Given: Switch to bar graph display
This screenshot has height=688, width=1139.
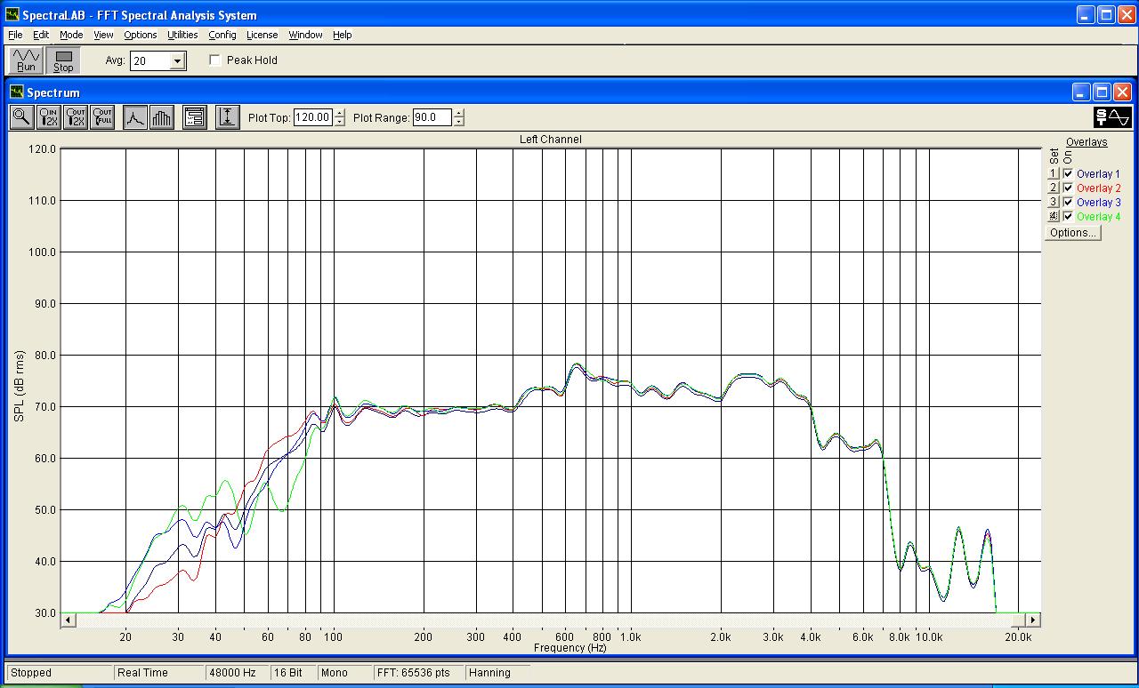Looking at the screenshot, I should (x=161, y=116).
